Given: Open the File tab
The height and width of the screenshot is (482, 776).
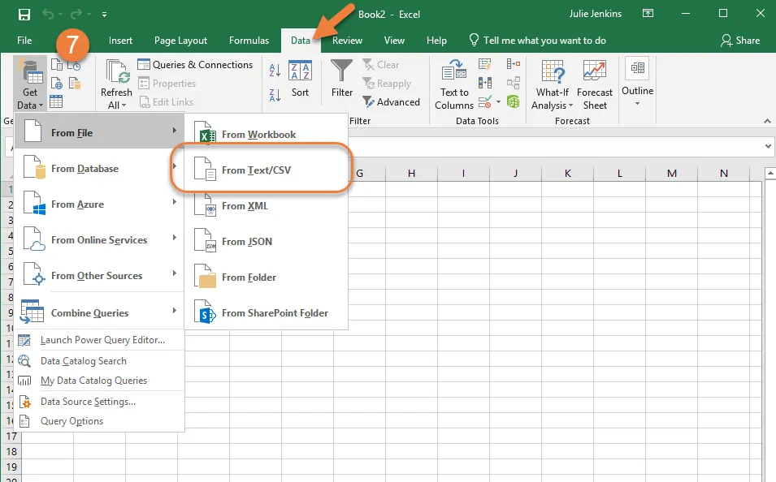Looking at the screenshot, I should tap(24, 41).
